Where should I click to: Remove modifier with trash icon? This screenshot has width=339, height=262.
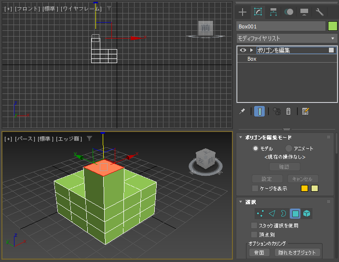click(288, 111)
